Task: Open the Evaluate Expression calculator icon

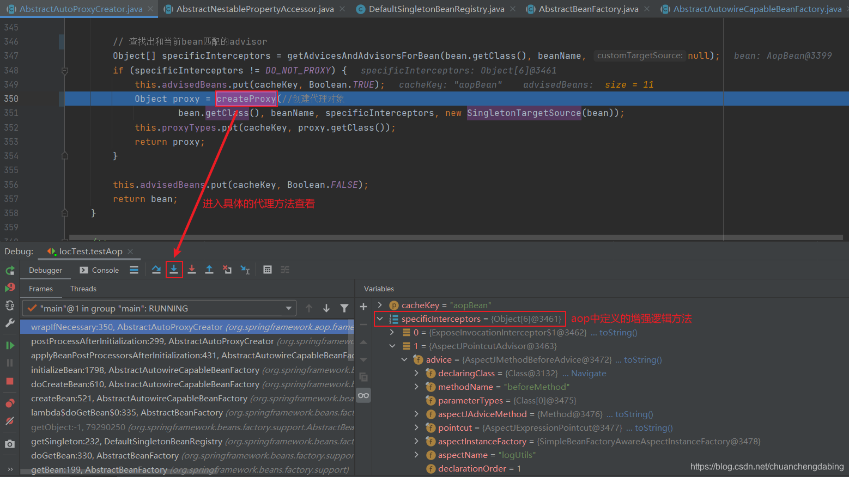Action: [x=268, y=270]
